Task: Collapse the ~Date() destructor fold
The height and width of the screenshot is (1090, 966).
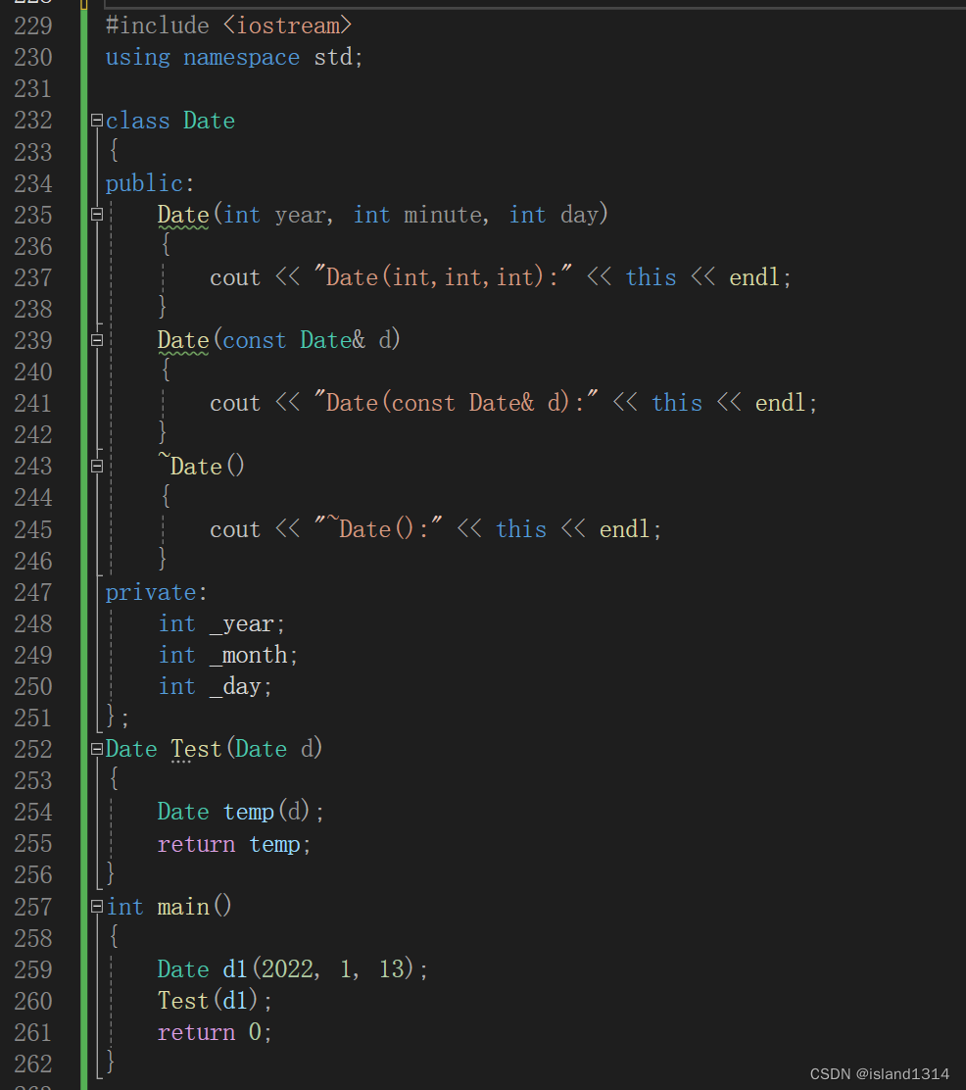Action: 97,467
